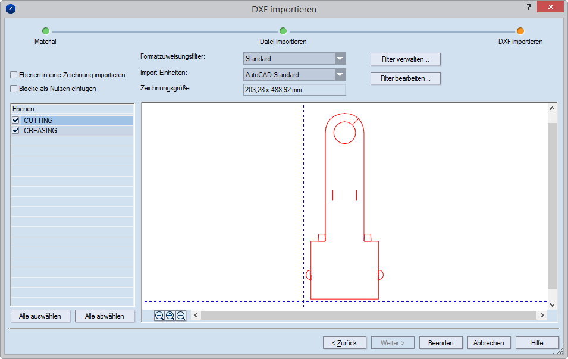The height and width of the screenshot is (359, 568).
Task: Click the preview scroll up arrow
Action: coord(552,108)
